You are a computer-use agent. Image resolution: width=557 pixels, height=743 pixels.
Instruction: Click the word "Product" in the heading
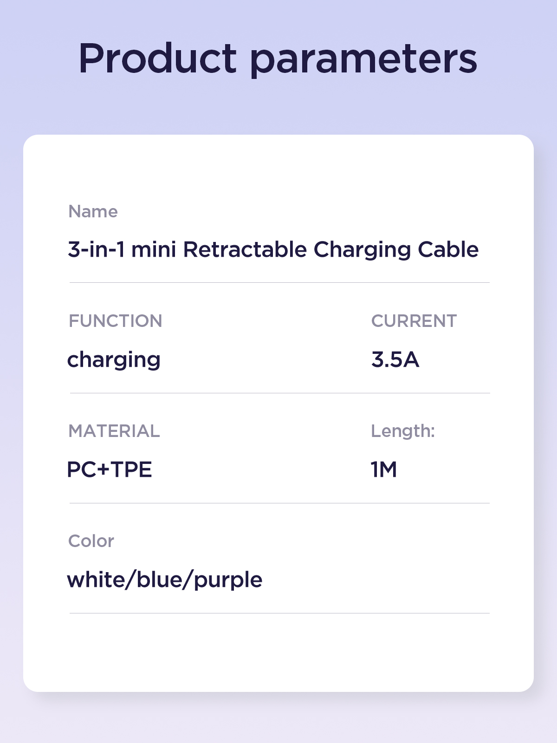click(x=158, y=59)
